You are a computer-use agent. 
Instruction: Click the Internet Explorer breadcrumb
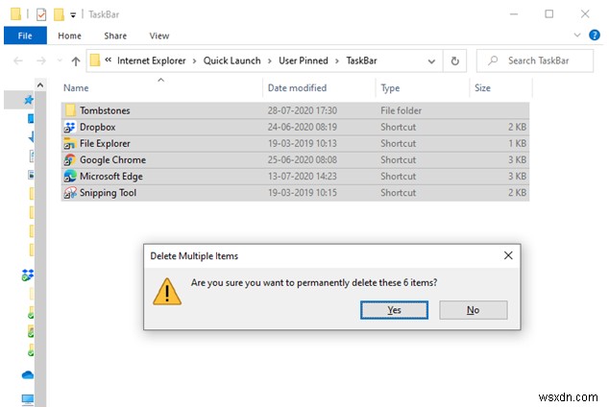click(x=152, y=60)
